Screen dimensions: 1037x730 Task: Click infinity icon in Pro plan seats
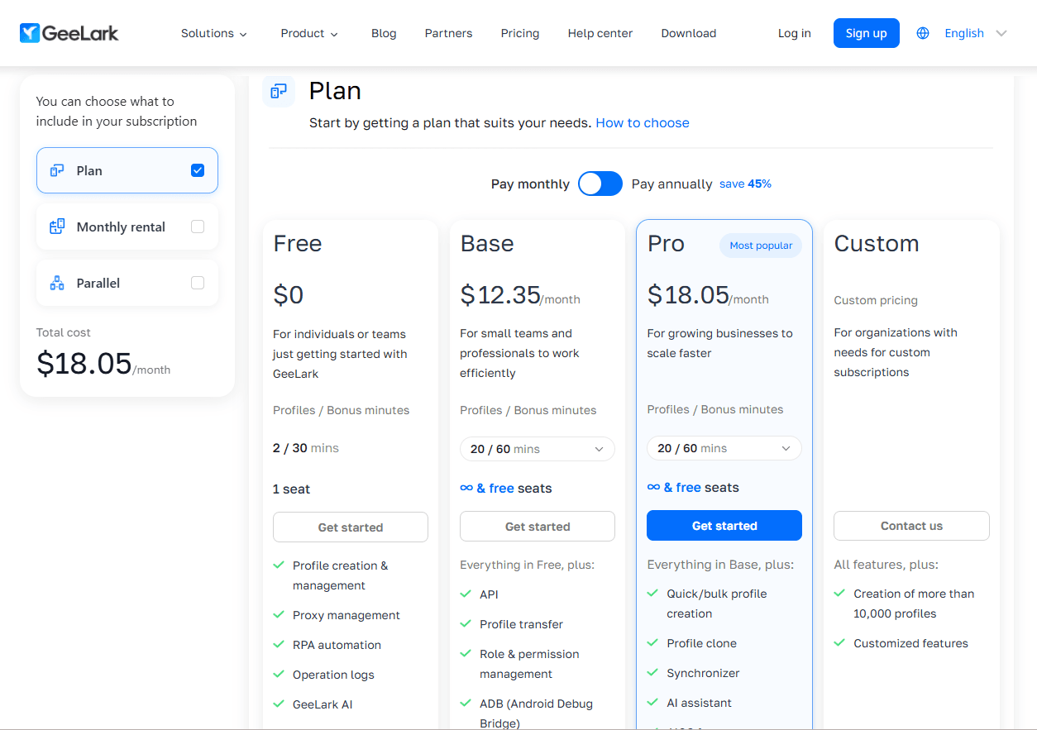click(x=653, y=487)
